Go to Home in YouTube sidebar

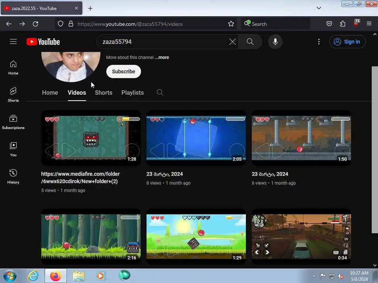pos(13,68)
